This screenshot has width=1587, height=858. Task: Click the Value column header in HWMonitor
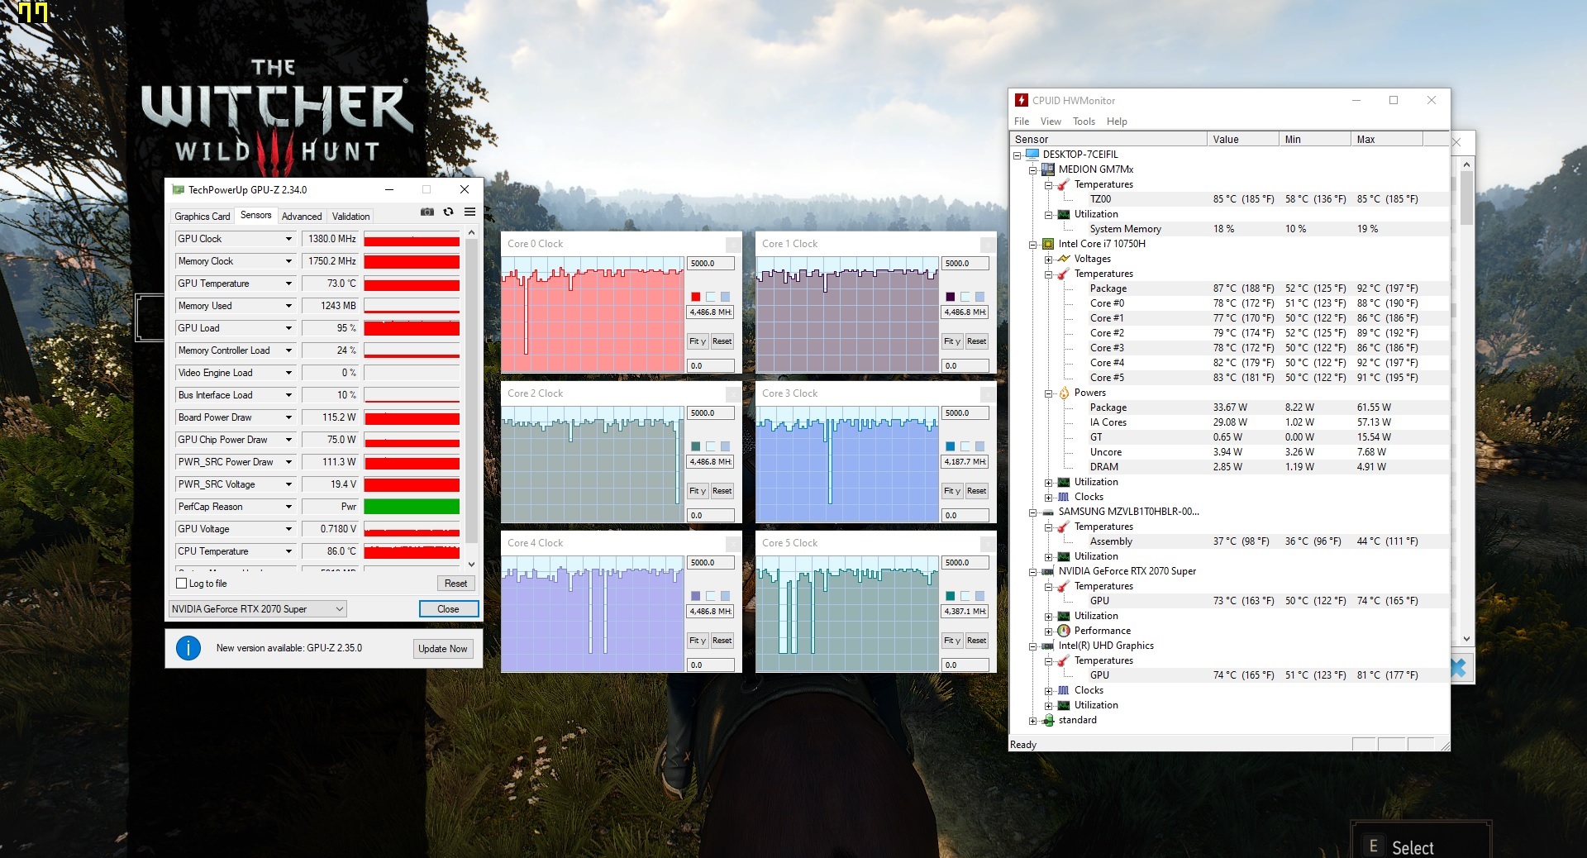[1243, 140]
